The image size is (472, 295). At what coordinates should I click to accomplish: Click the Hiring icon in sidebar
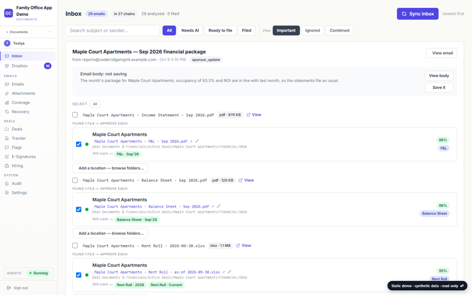tap(7, 166)
